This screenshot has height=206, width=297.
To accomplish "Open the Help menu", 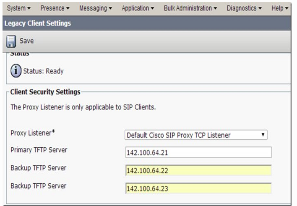I will [x=280, y=8].
